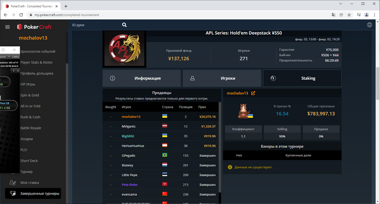Reload the page
The height and width of the screenshot is (204, 380).
[x=21, y=15]
